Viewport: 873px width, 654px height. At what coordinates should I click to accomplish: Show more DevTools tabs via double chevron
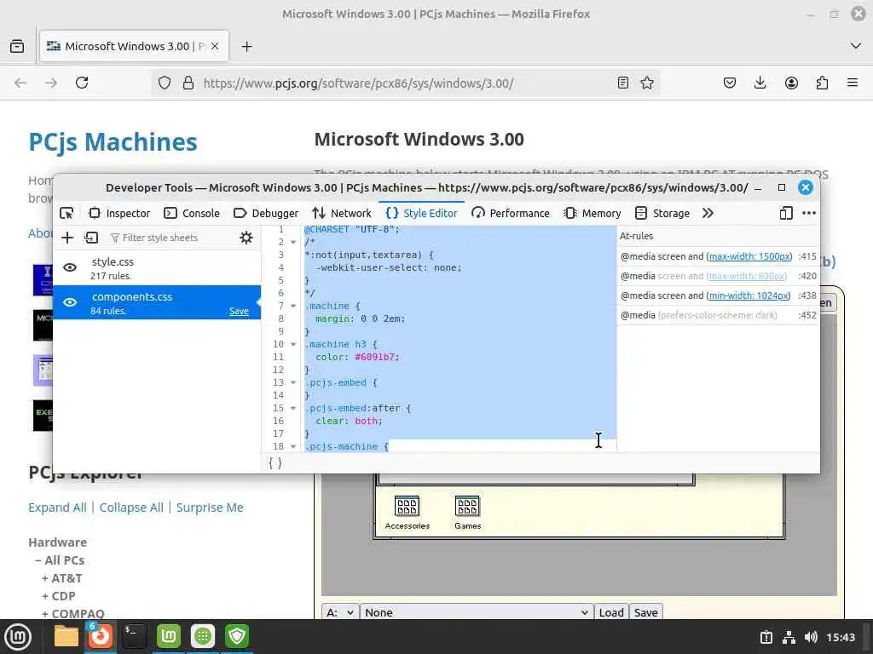tap(708, 214)
